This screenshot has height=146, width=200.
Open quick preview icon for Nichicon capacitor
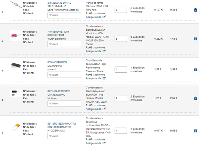pos(104,110)
